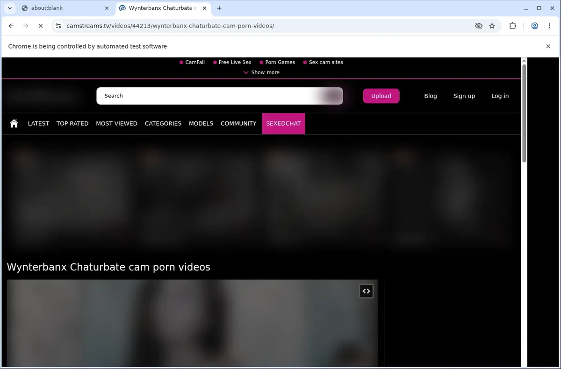The width and height of the screenshot is (561, 369).
Task: Open the Log in link
Action: (500, 96)
